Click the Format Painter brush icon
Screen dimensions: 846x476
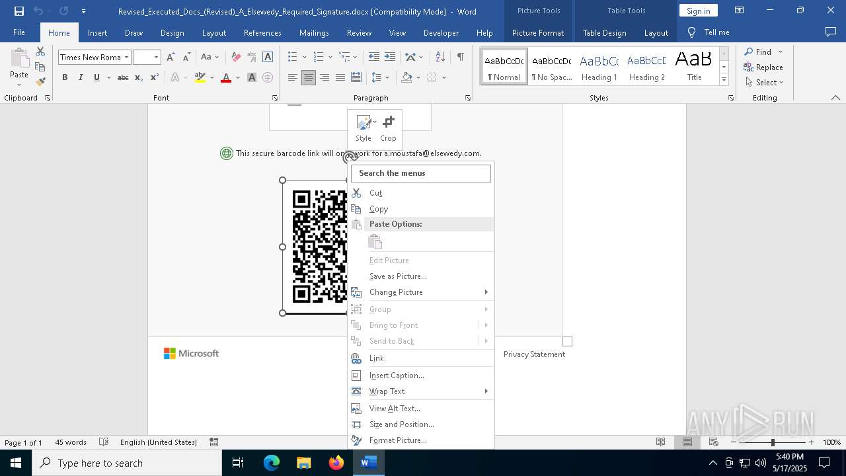click(x=40, y=82)
